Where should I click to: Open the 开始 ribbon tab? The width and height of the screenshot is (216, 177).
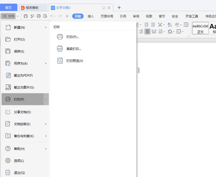(x=78, y=16)
